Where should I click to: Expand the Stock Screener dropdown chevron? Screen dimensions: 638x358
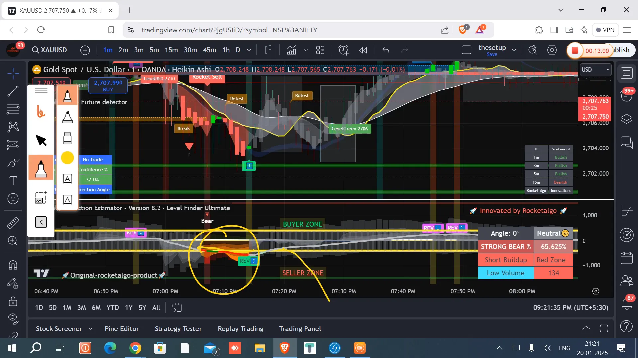click(x=90, y=329)
